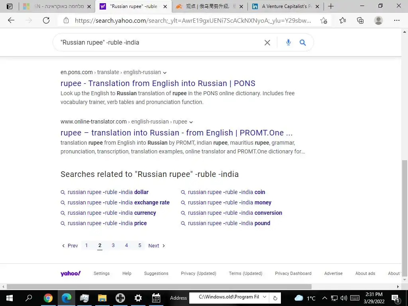Image resolution: width=408 pixels, height=306 pixels.
Task: Open Windows taskbar search
Action: 29,298
